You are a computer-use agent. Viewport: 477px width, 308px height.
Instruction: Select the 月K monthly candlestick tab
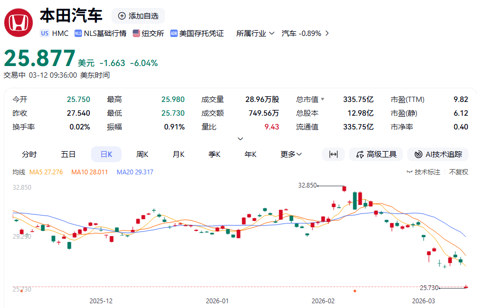point(178,154)
